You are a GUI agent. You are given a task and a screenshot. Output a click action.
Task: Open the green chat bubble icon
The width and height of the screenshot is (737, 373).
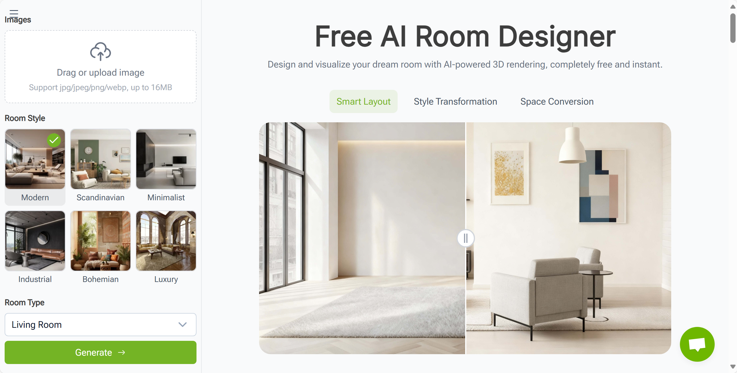pos(697,344)
